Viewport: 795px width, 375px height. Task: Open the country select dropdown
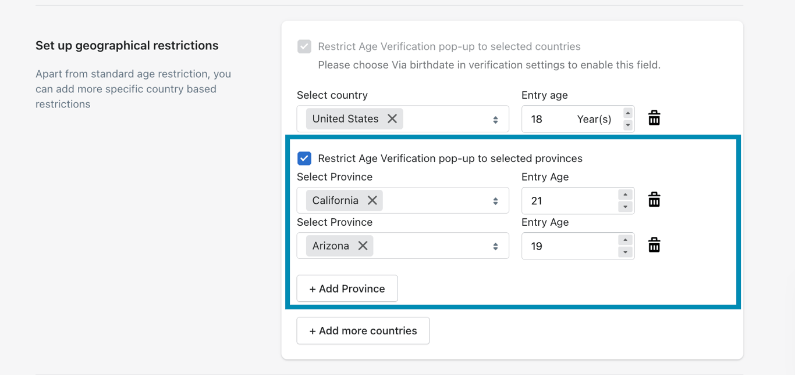(x=495, y=120)
